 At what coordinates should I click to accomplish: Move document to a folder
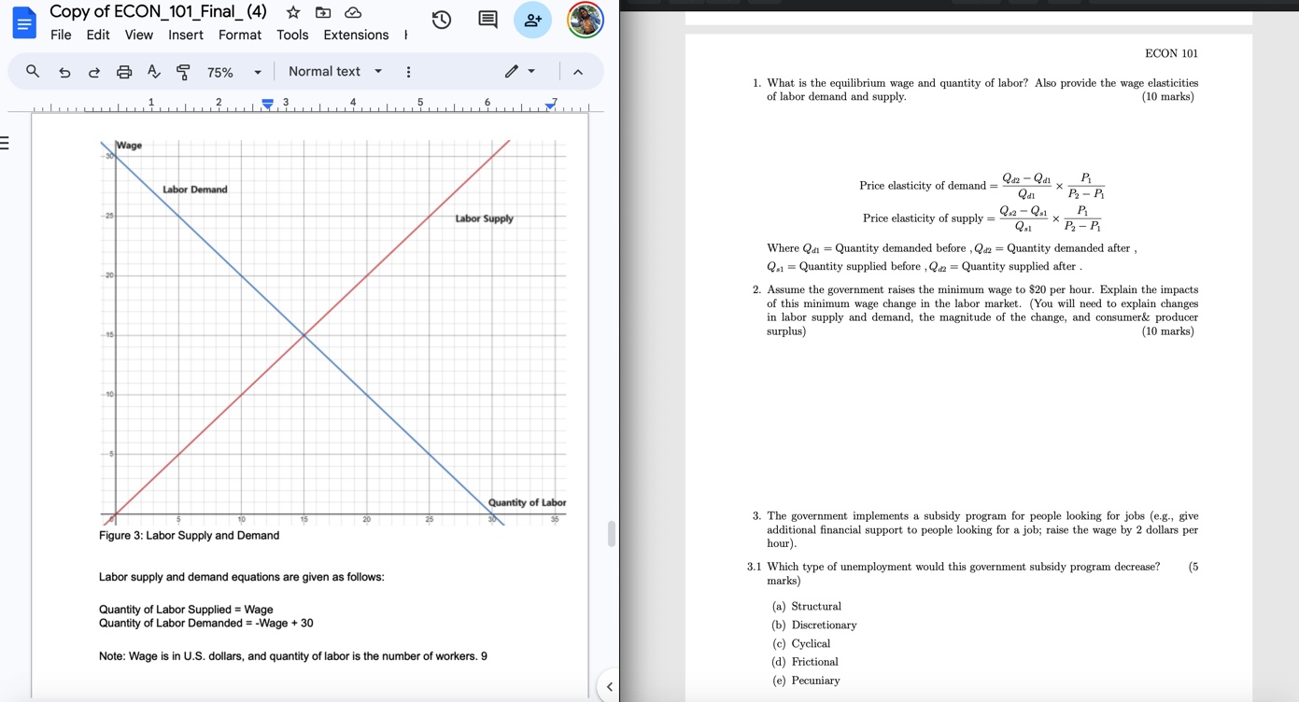[x=322, y=12]
